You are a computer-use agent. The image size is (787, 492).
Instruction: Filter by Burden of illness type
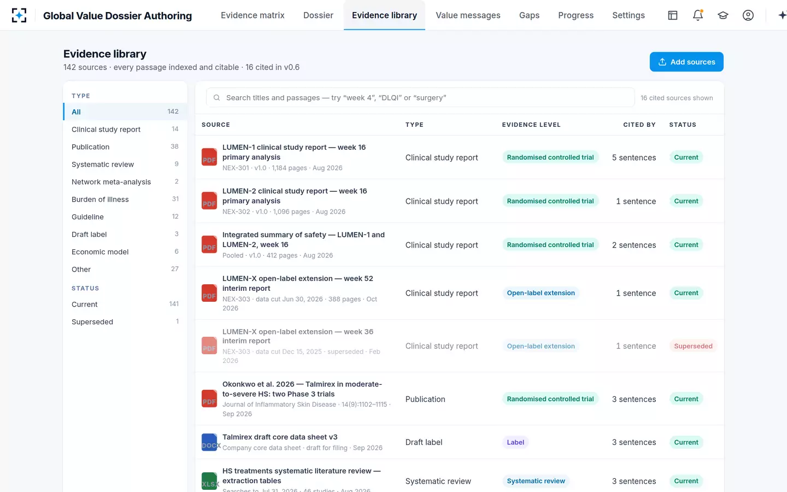click(x=125, y=199)
